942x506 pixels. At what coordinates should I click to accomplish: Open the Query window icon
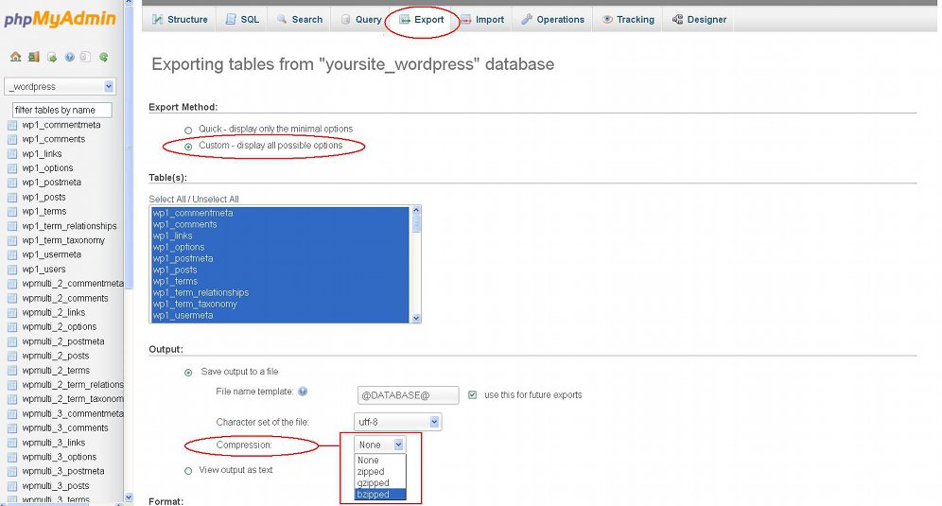(x=52, y=57)
